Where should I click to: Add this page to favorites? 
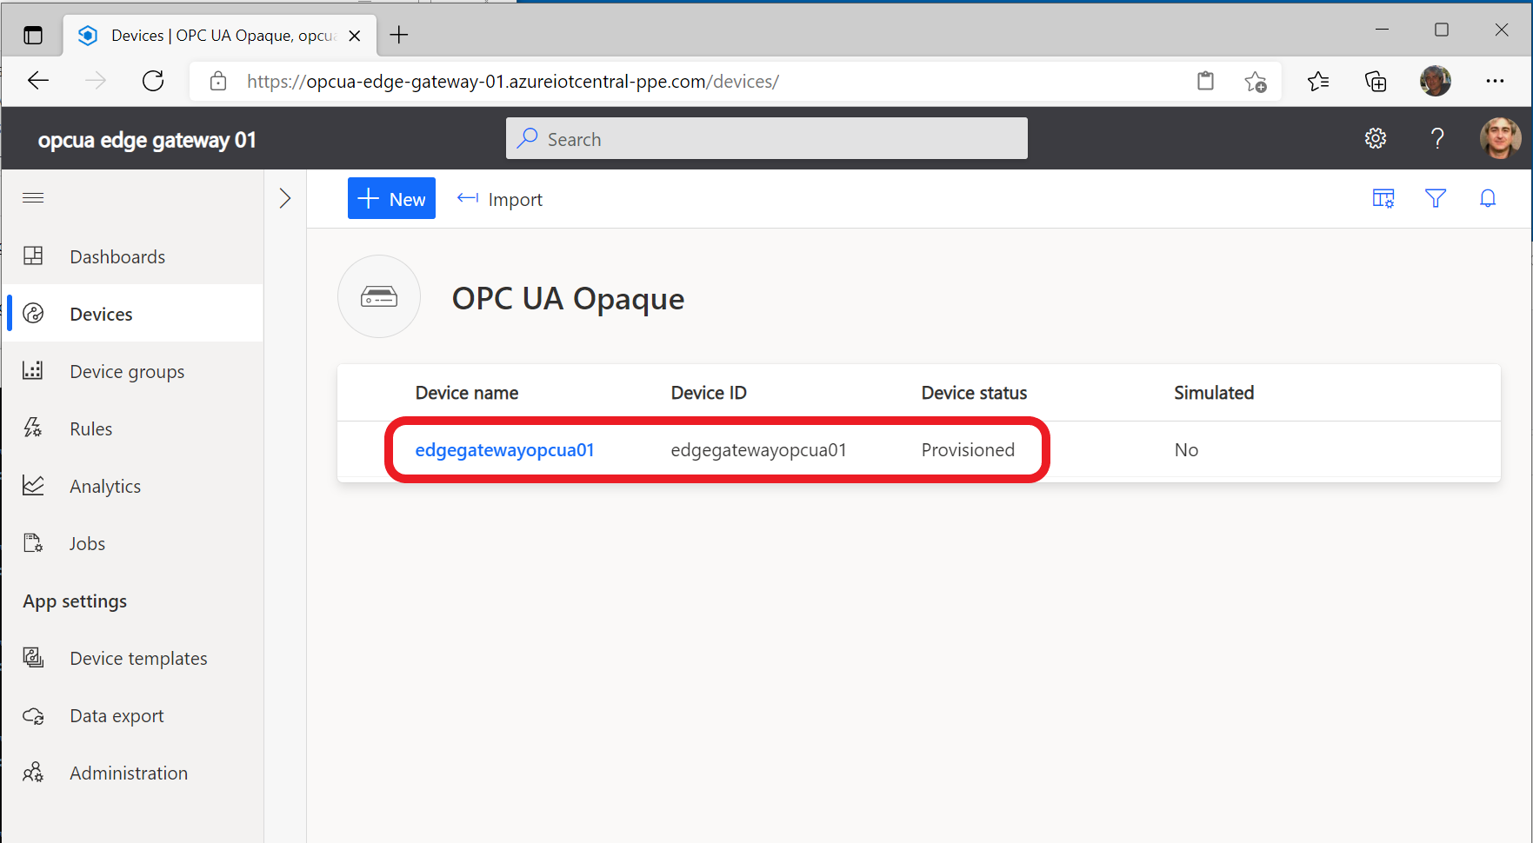[1255, 82]
